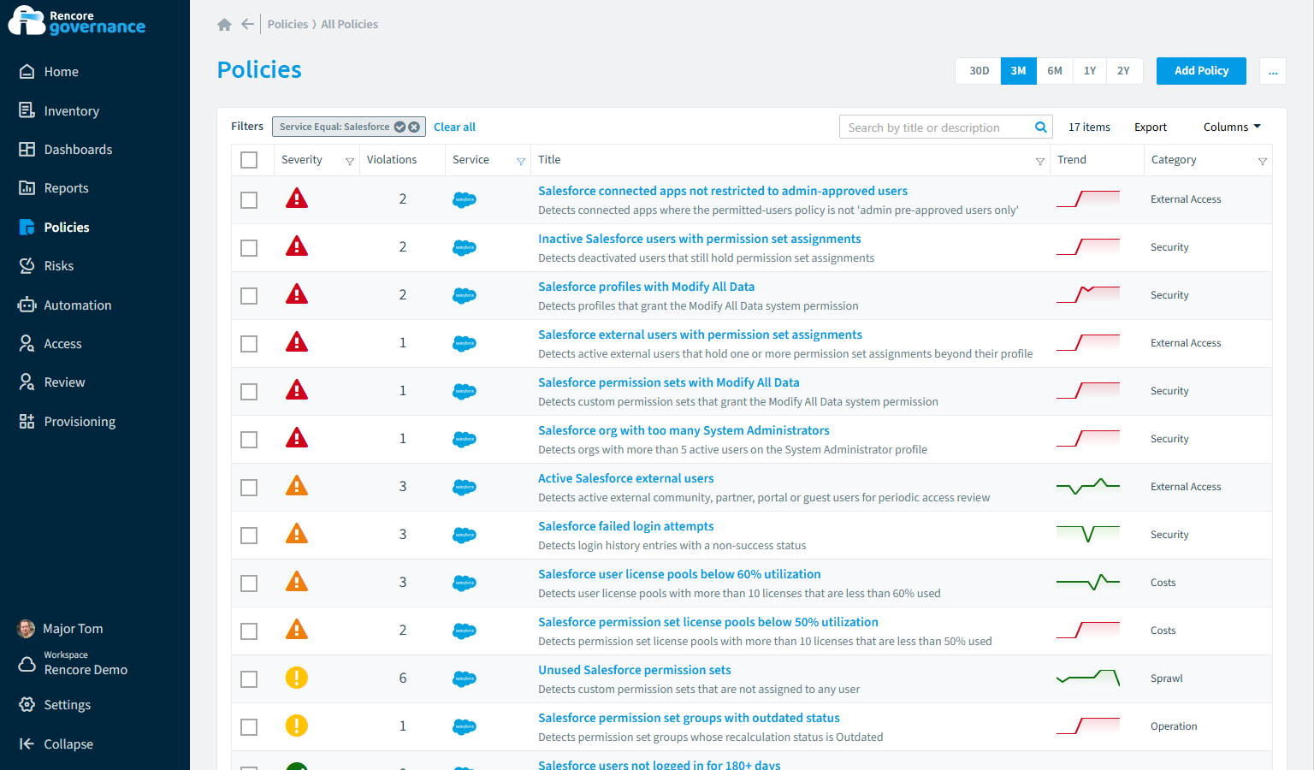Click the search magnifier icon

[1041, 127]
